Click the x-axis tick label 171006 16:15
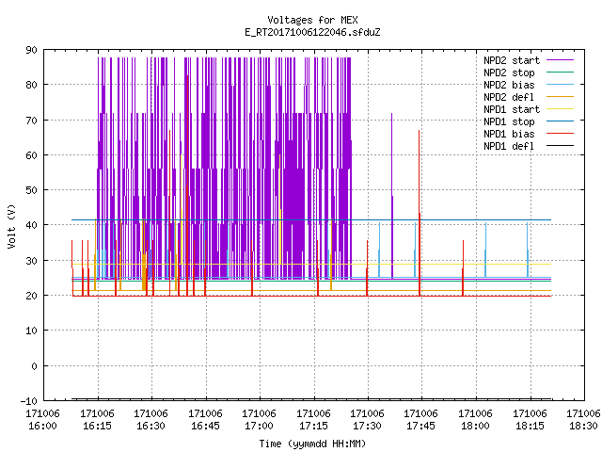This screenshot has width=602, height=452. 97,420
